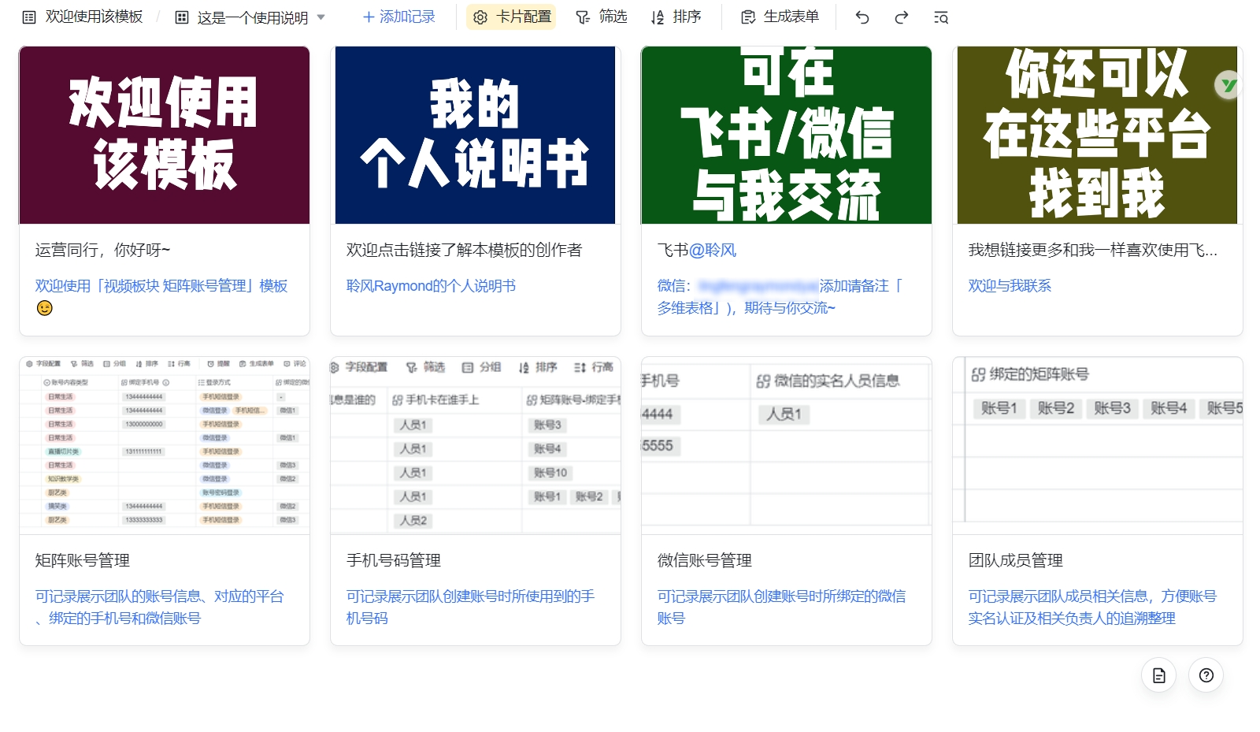Click the help question mark icon
Image resolution: width=1260 pixels, height=732 pixels.
[1206, 675]
